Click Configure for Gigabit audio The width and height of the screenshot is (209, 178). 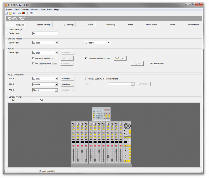pos(67,63)
